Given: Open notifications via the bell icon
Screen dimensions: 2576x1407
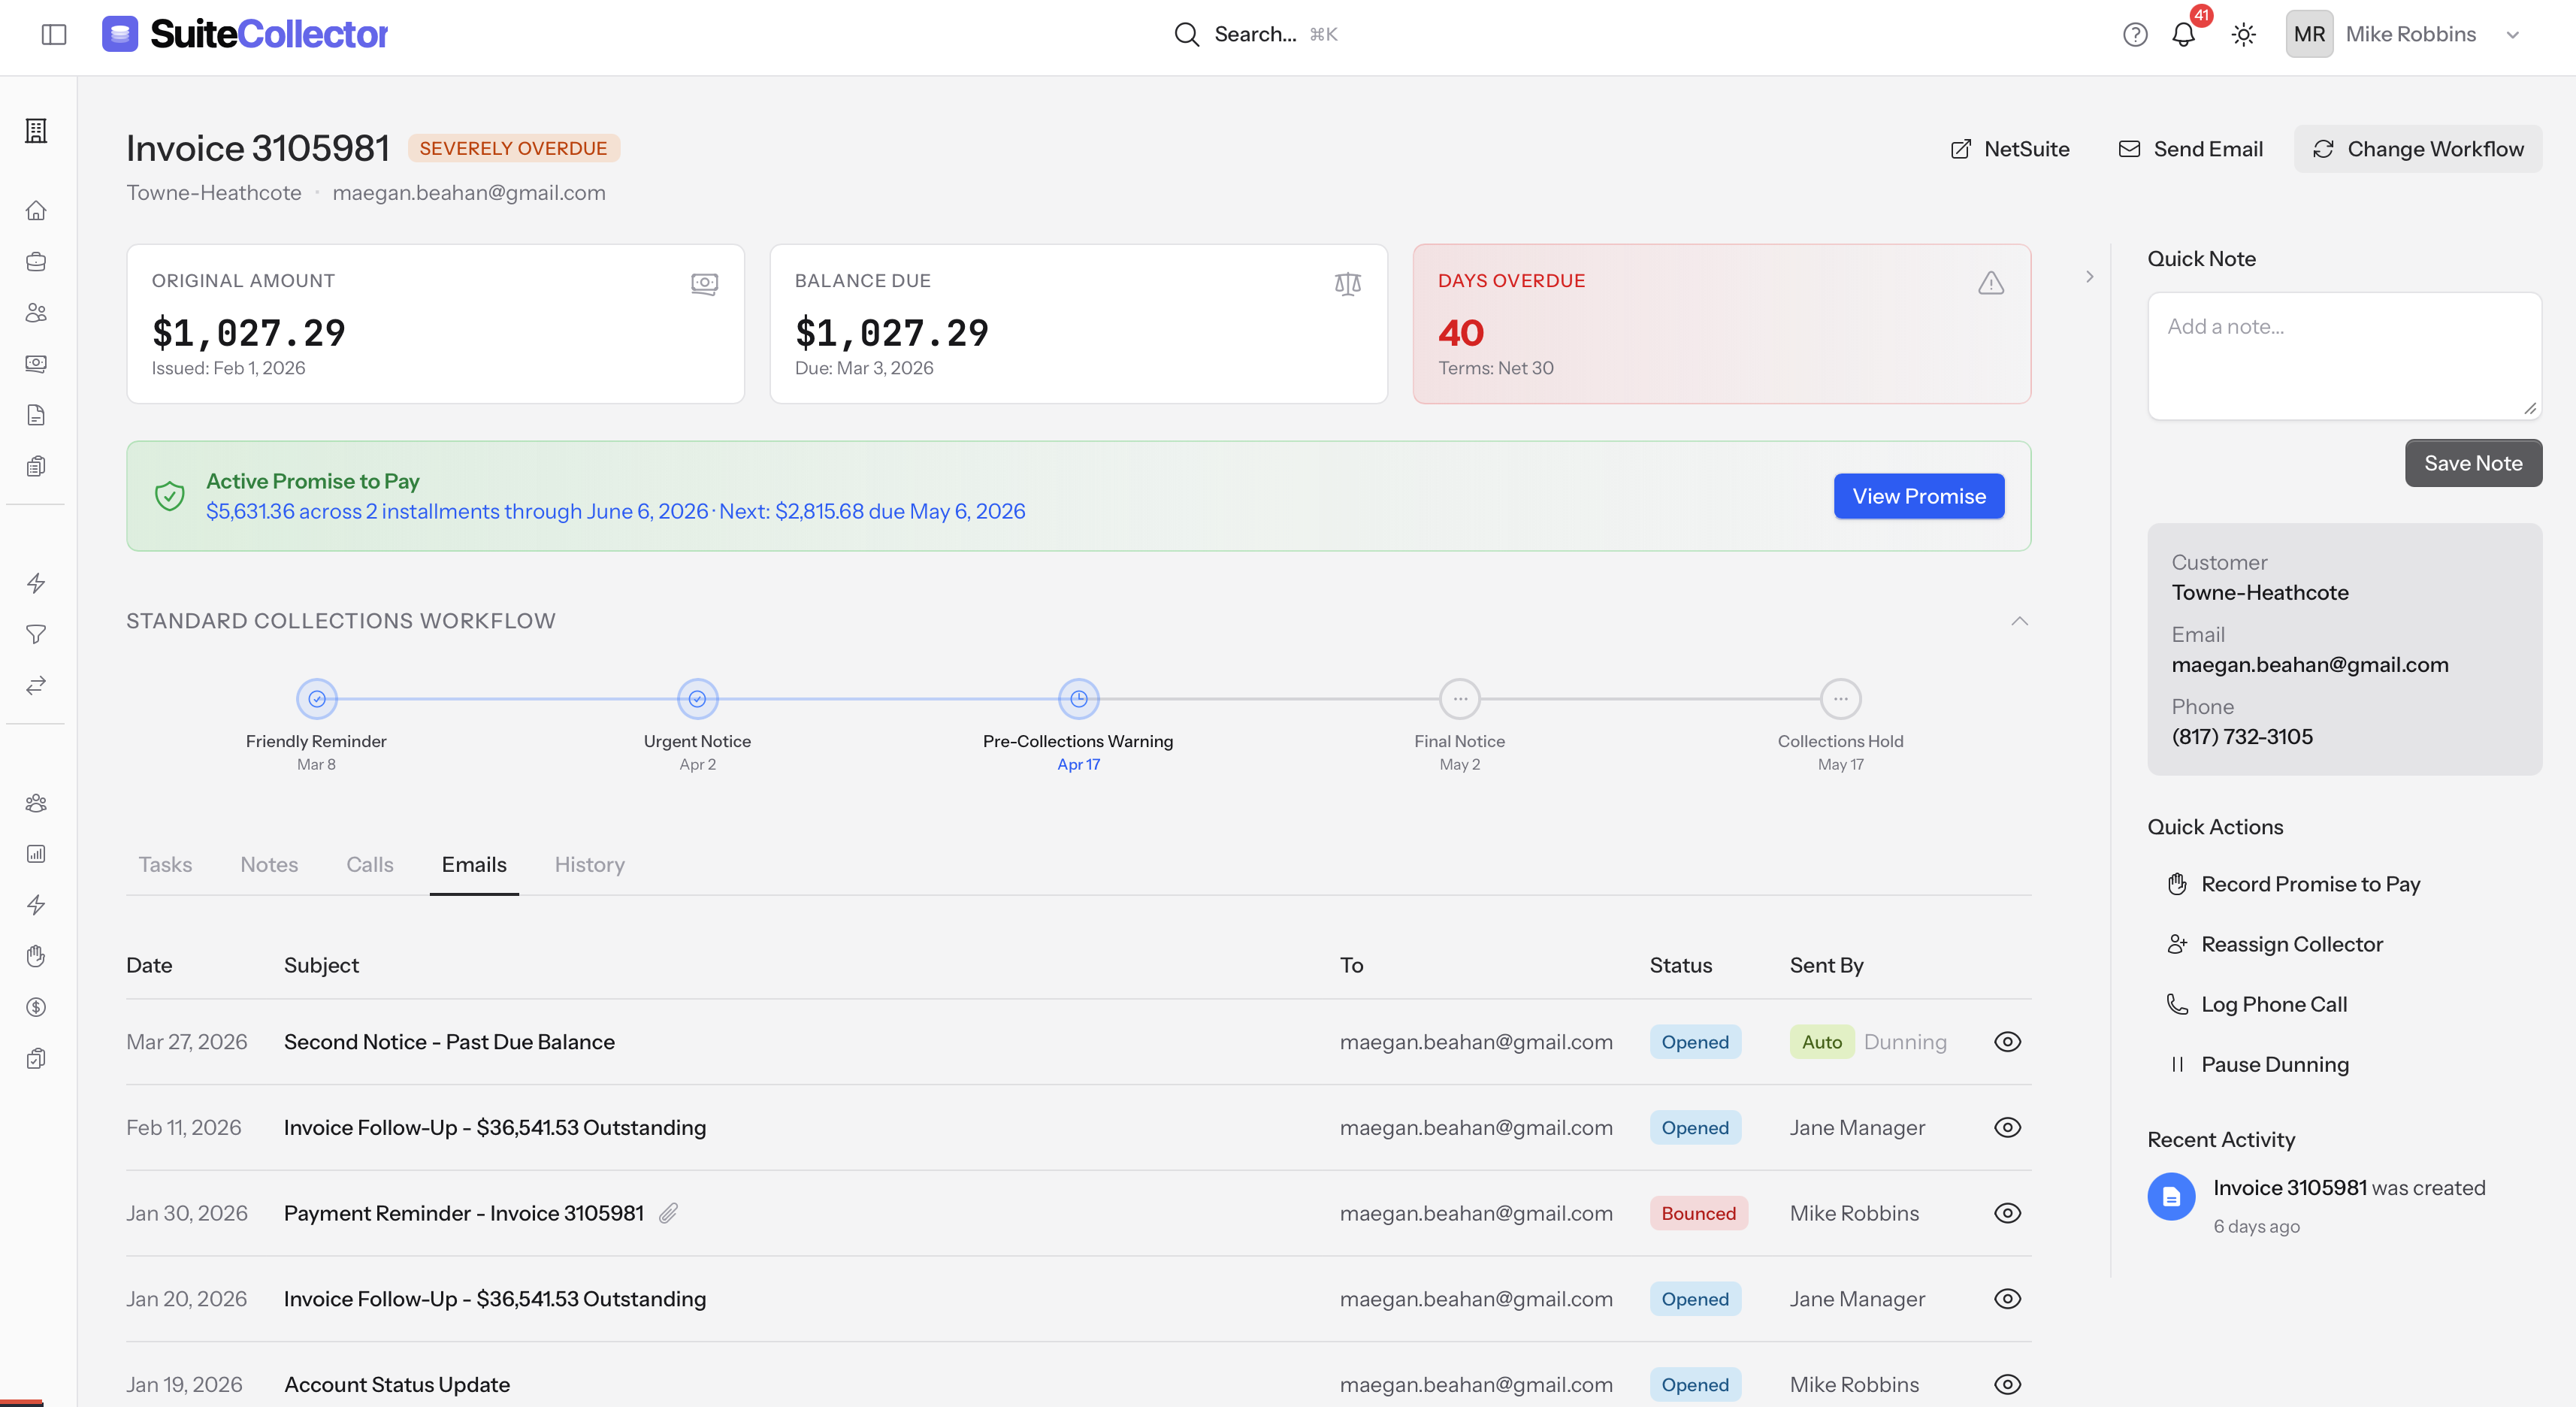Looking at the screenshot, I should tap(2184, 33).
